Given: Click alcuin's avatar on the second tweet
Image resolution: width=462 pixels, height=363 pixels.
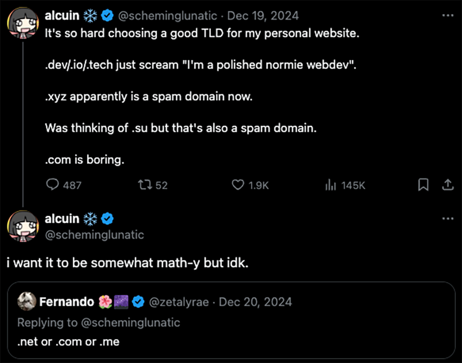Looking at the screenshot, I should coord(22,225).
